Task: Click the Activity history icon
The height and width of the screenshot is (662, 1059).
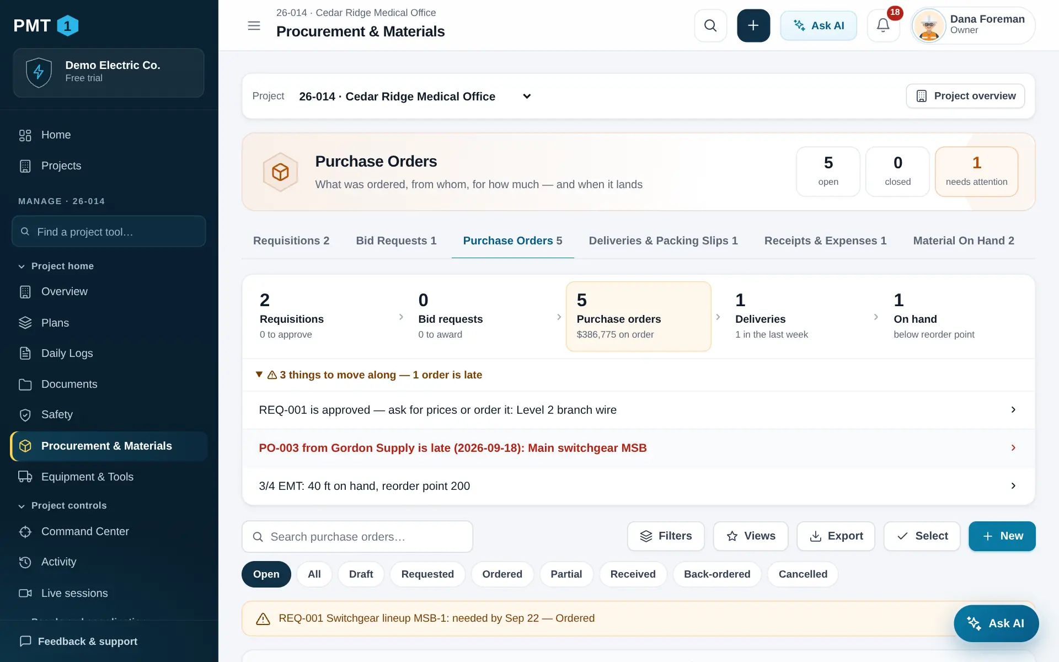Action: (x=25, y=562)
